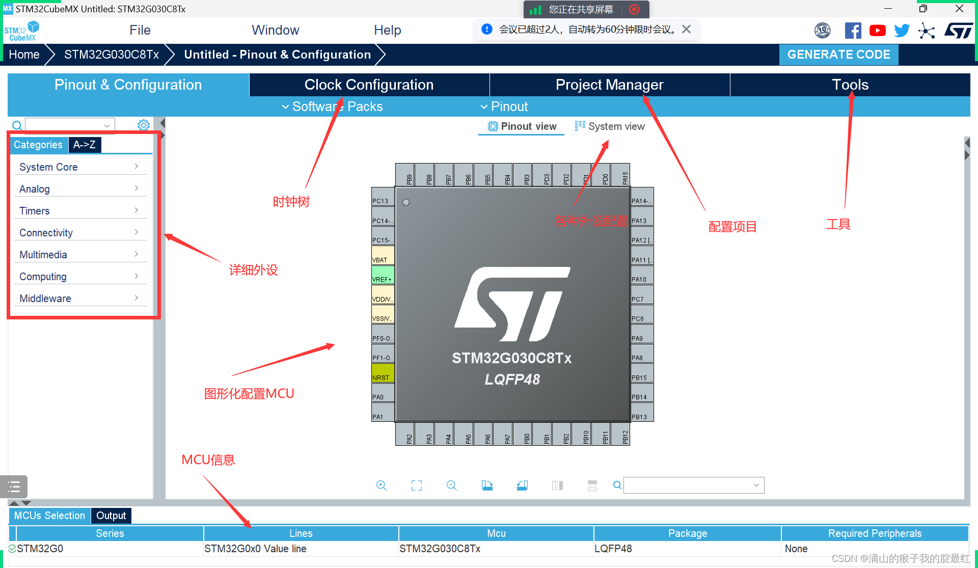The height and width of the screenshot is (568, 978).
Task: Expand the Connectivity category
Action: 79,233
